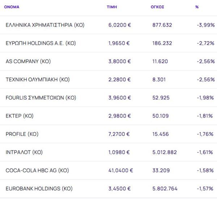The width and height of the screenshot is (217, 199).
Task: Click the 41,0400 € Coca-Cola price
Action: [120, 170]
